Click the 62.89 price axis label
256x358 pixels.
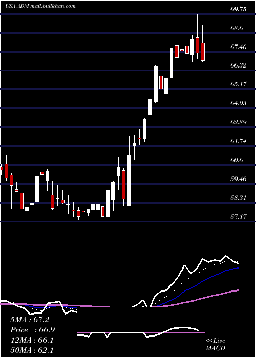point(239,122)
